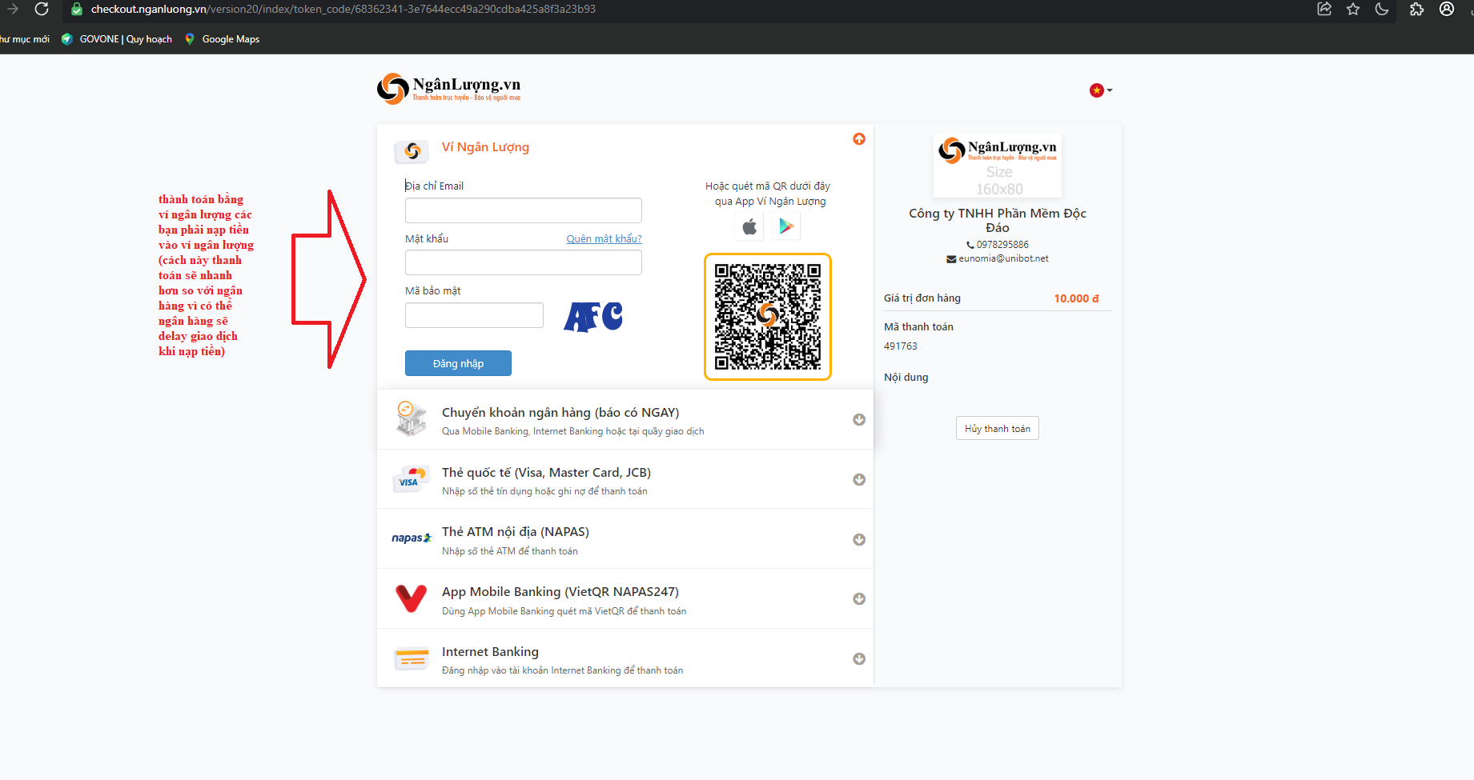Screen dimensions: 1474x780
Task: Click the merchant NgânLượng.vn logo placeholder
Action: (998, 166)
